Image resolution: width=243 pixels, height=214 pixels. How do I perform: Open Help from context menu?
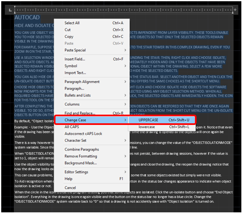click(92, 179)
